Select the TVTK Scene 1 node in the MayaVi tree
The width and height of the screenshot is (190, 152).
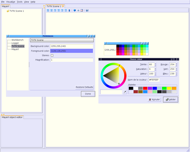(x=17, y=11)
